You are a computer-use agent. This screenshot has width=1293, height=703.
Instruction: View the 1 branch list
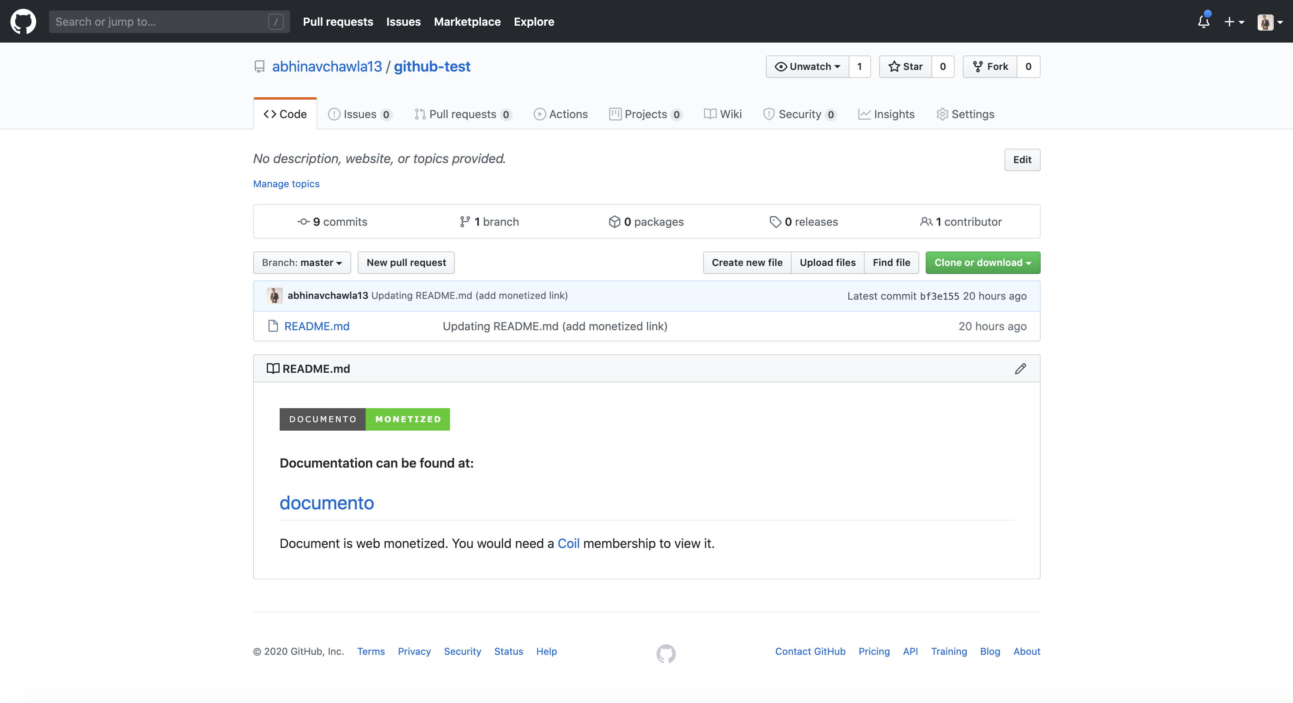[x=489, y=222]
